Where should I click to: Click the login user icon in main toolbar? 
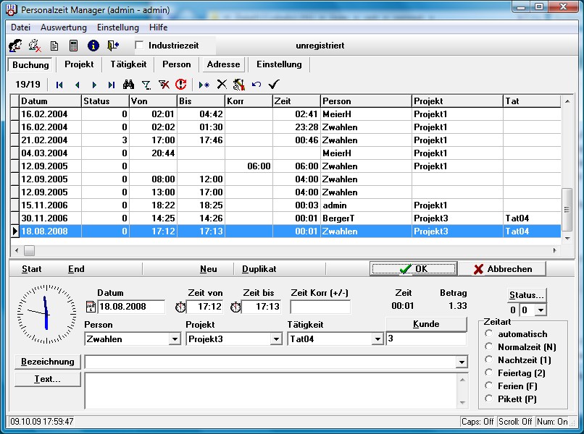pos(15,46)
